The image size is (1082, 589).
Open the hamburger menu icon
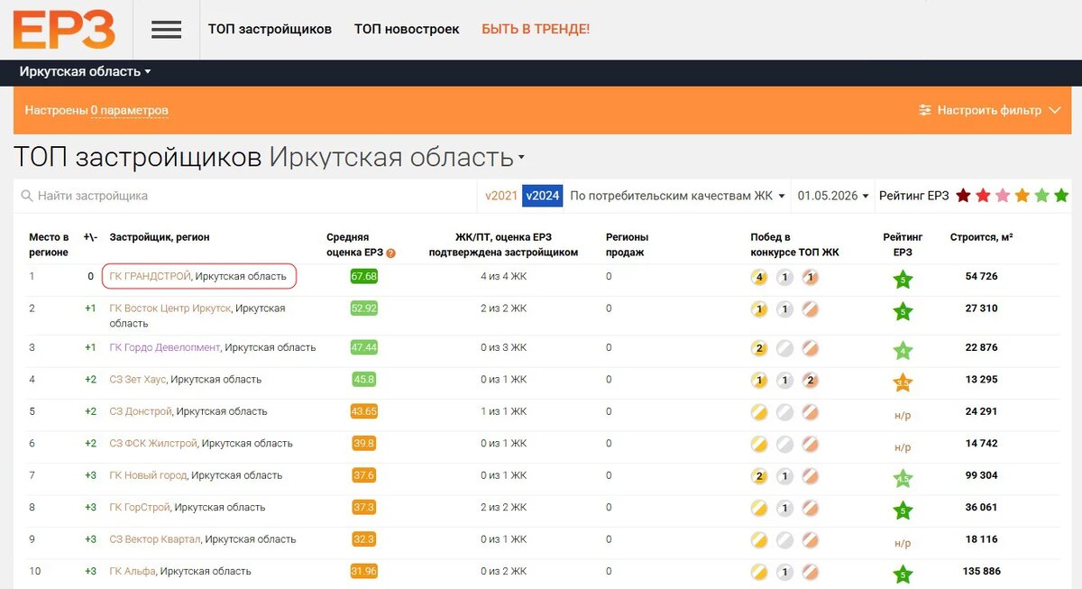click(167, 29)
